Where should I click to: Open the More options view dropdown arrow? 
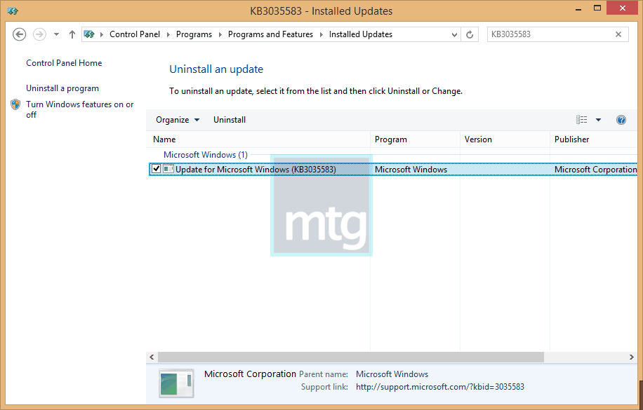(598, 120)
